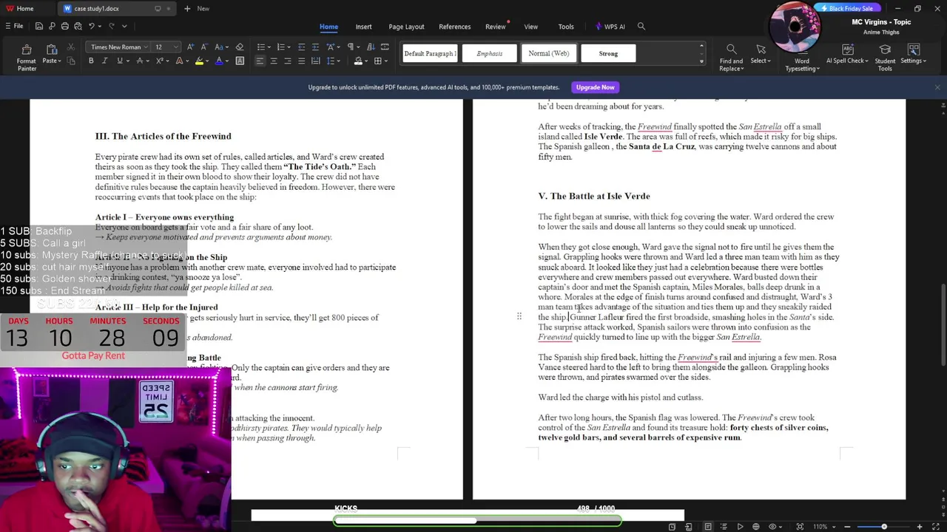Open the References ribbon tab
The width and height of the screenshot is (947, 532).
coord(454,27)
